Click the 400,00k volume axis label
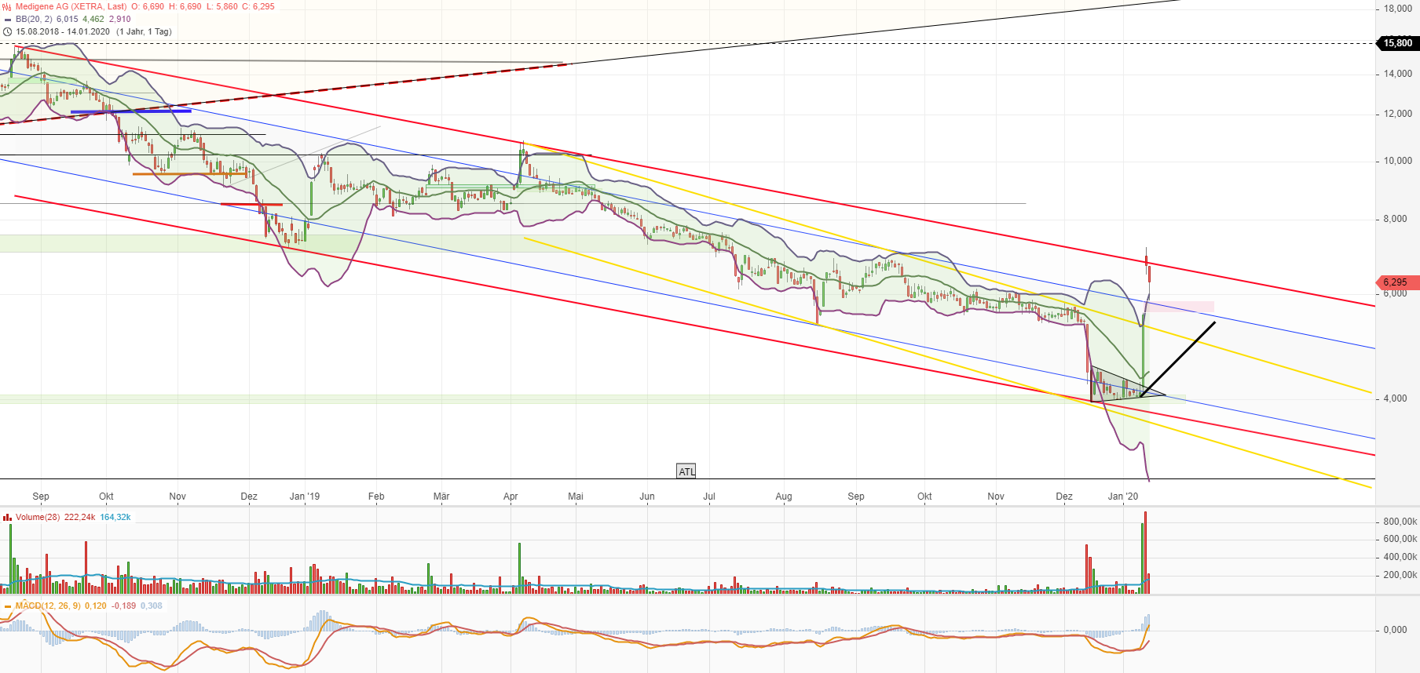This screenshot has height=673, width=1420. [x=1400, y=557]
